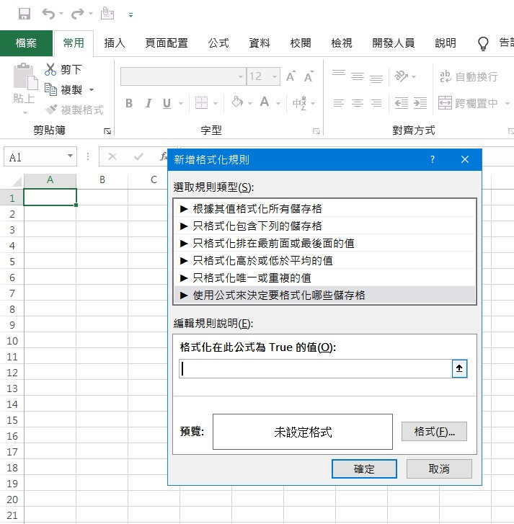Viewport: 514px width, 524px height.
Task: Click the increase font size icon
Action: 291,76
